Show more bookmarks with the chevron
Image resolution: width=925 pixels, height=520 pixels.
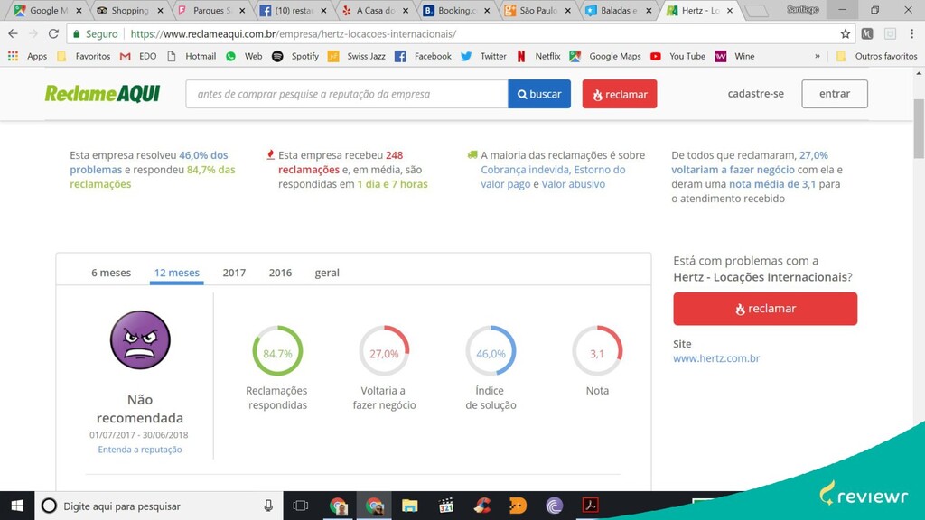(817, 56)
